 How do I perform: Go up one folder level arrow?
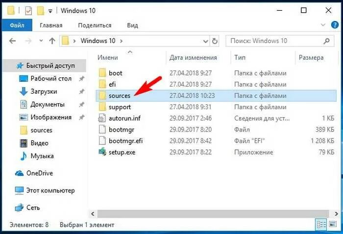point(52,41)
